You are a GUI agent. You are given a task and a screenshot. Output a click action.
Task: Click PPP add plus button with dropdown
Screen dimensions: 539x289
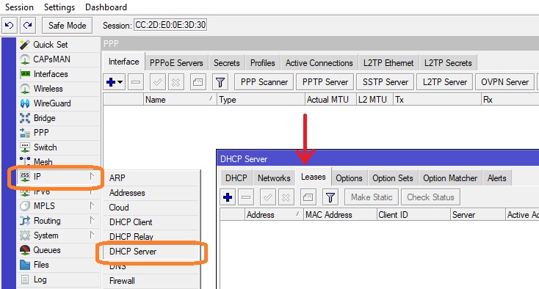point(115,82)
